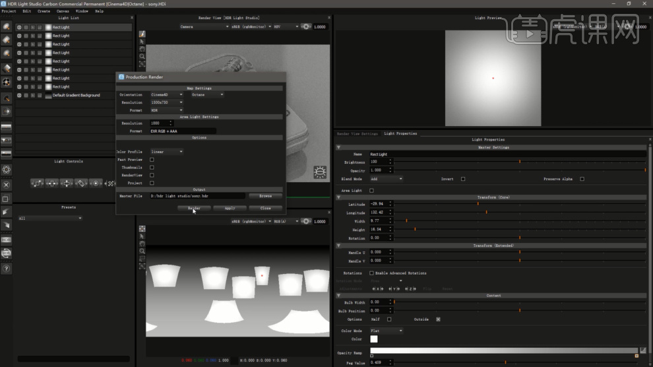The image size is (653, 367).
Task: Click the horizontal scale Light Controls icon
Action: point(51,183)
